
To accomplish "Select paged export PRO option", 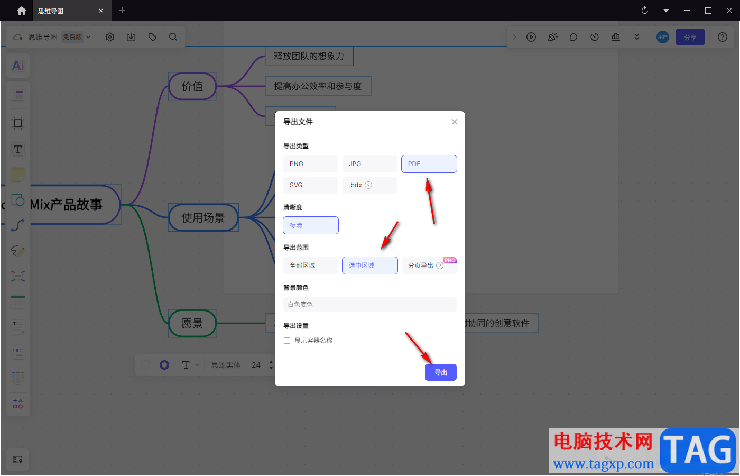I will tap(429, 266).
